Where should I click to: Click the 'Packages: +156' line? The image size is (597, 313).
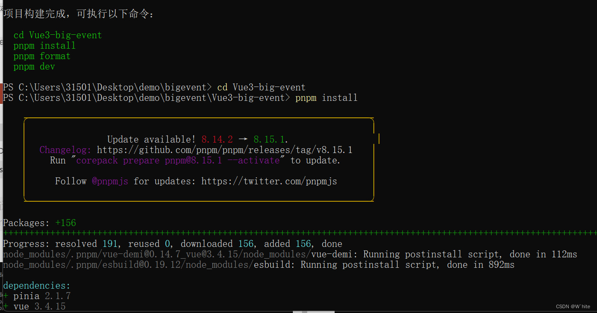(x=40, y=223)
